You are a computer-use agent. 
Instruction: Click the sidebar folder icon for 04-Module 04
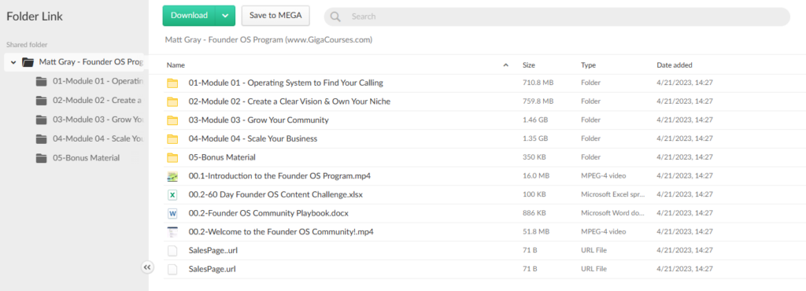42,138
